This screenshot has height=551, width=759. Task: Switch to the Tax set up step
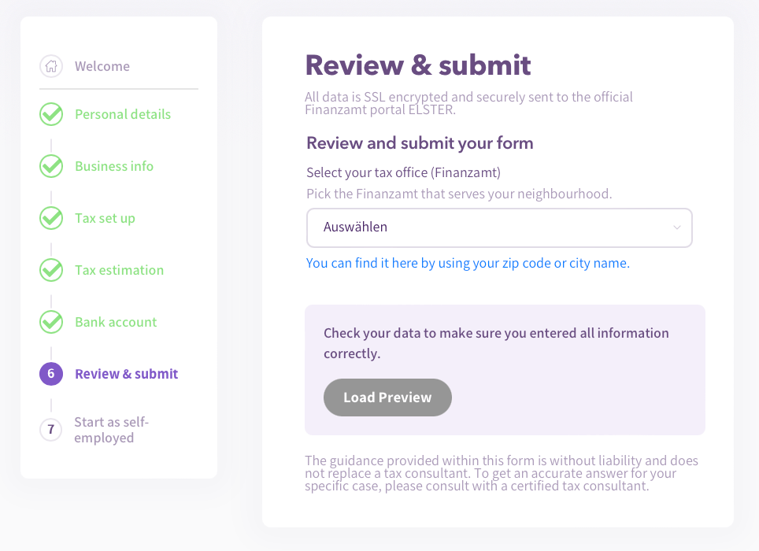click(105, 218)
